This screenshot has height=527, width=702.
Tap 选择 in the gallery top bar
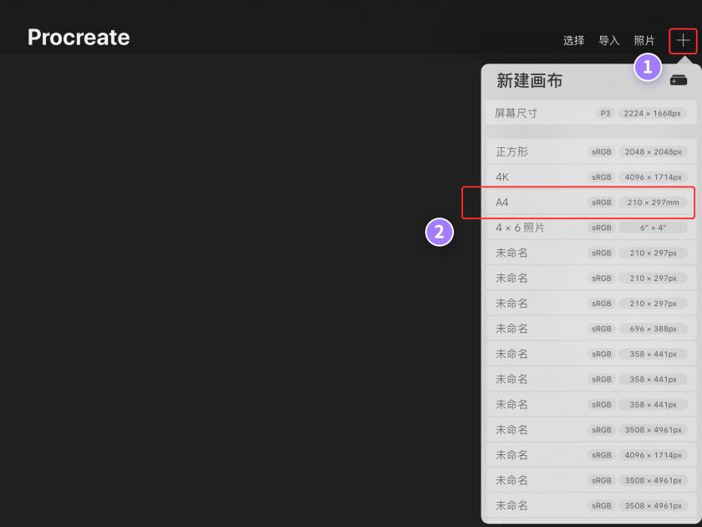(573, 41)
